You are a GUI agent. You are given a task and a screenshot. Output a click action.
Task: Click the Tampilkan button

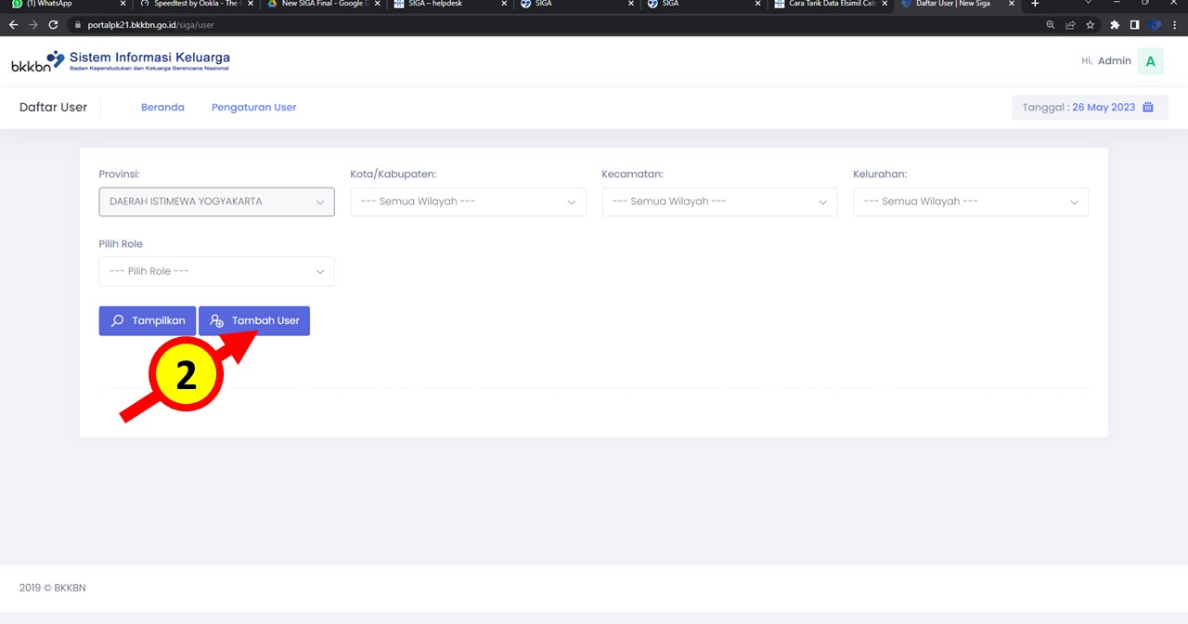click(x=147, y=320)
